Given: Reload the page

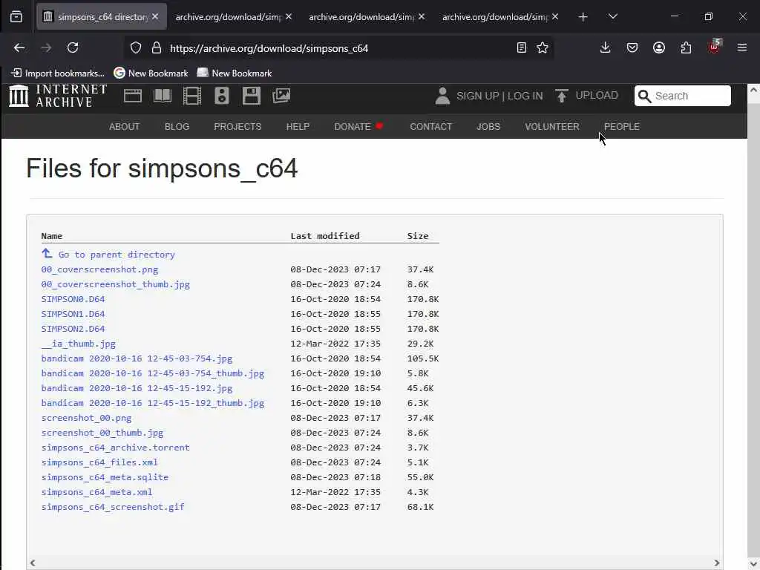Looking at the screenshot, I should tap(73, 47).
